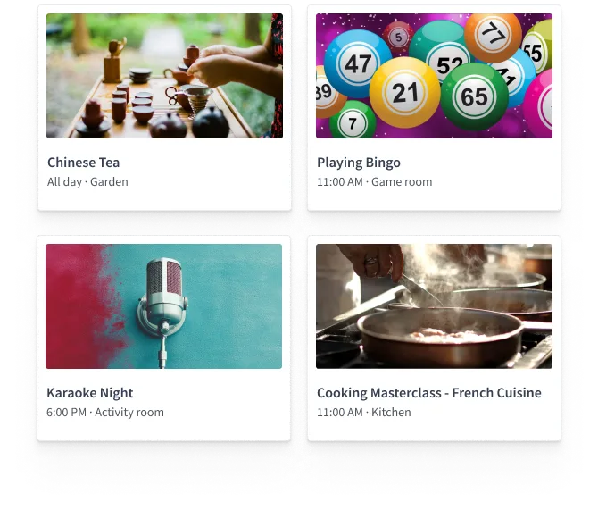
Task: Click the orange 77 bingo ball
Action: [x=493, y=35]
